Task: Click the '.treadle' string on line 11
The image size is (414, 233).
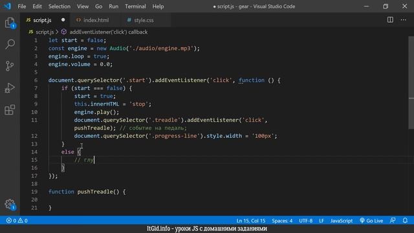Action: 164,120
